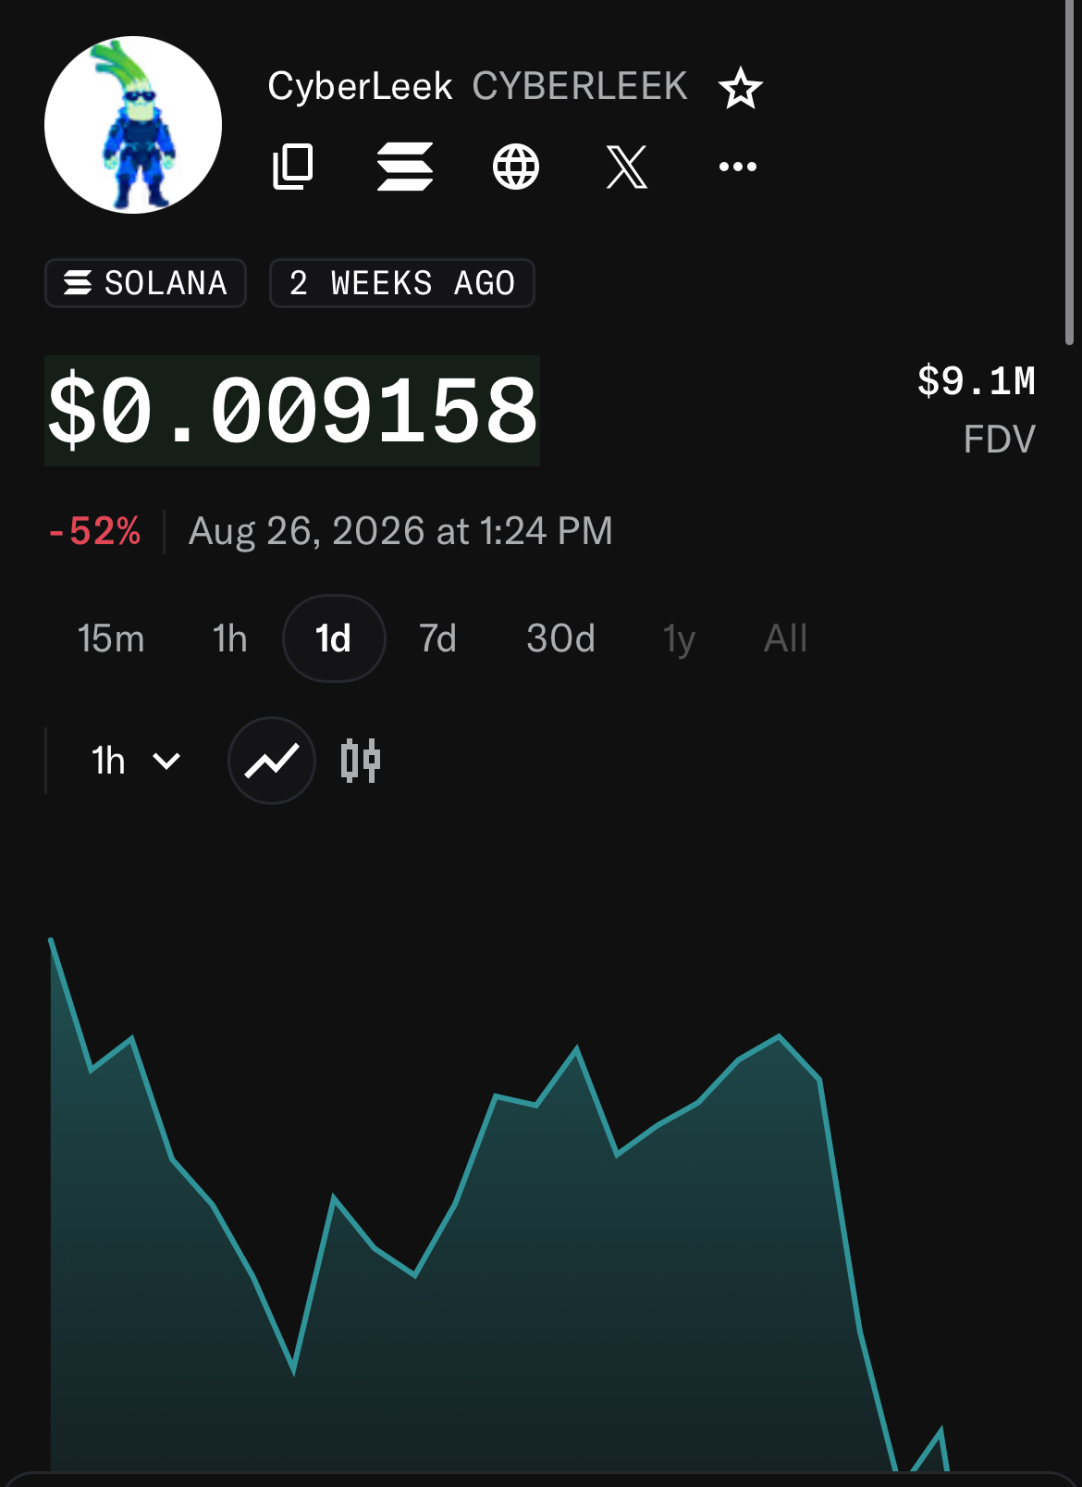Select the 30d time range
The height and width of the screenshot is (1487, 1082).
[560, 638]
